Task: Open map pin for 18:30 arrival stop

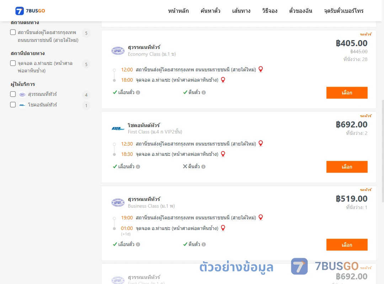Action: coord(223,154)
